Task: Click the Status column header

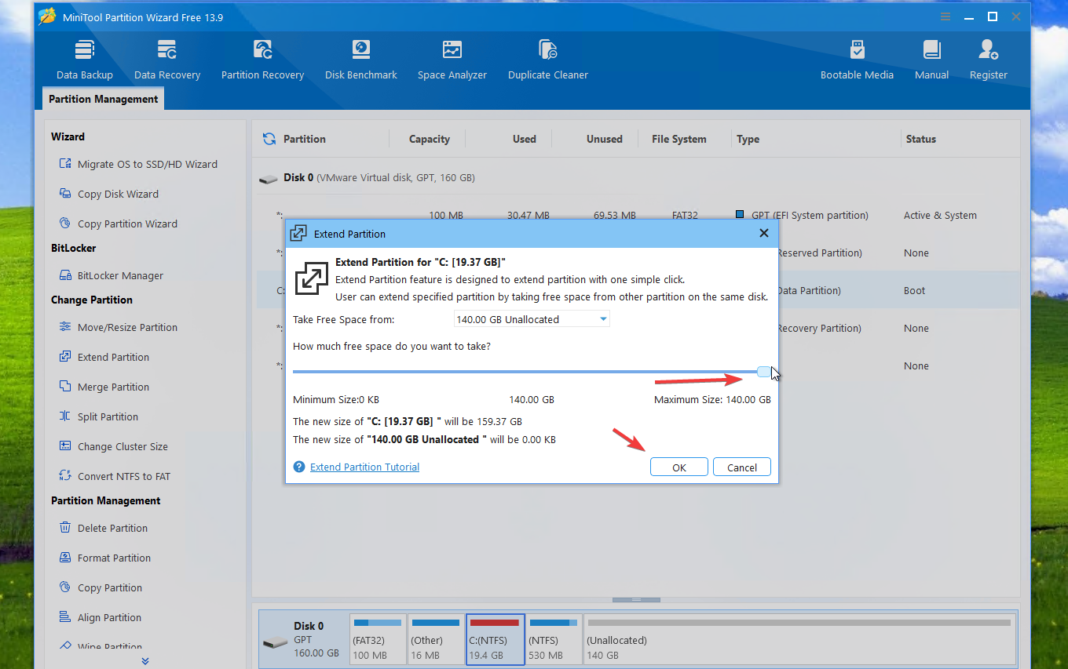Action: (920, 139)
